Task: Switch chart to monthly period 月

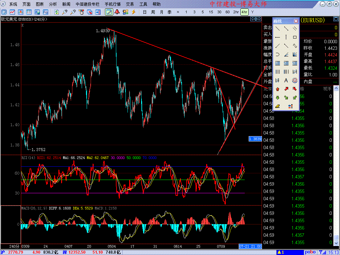Action: [161, 12]
